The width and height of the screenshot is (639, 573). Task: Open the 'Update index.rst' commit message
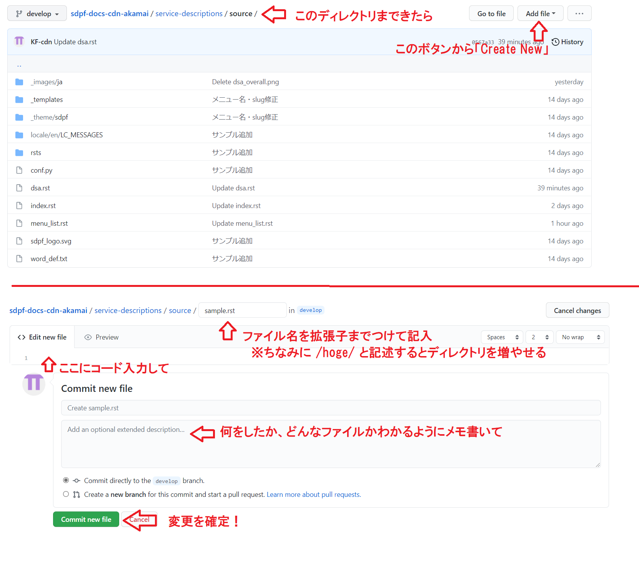236,206
